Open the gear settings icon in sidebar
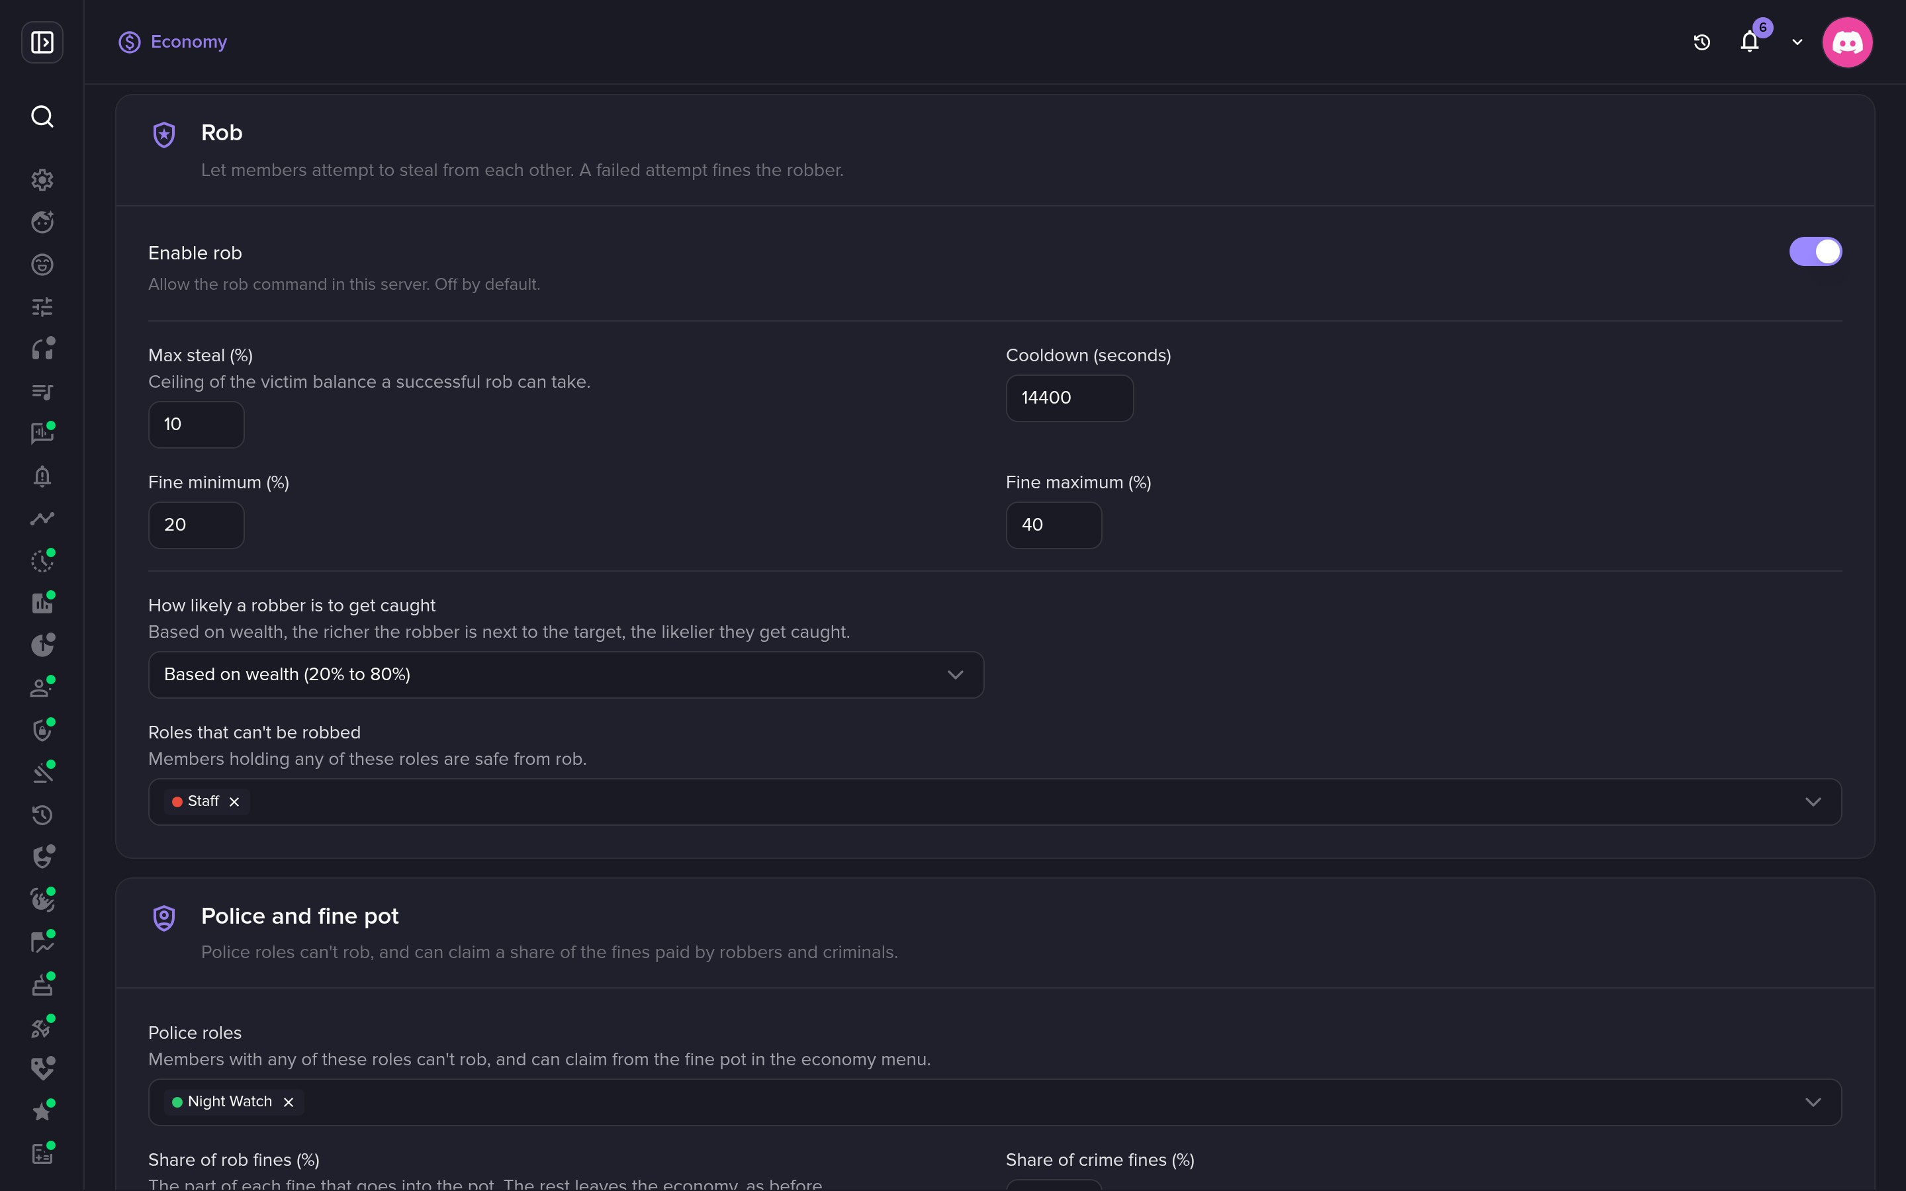The image size is (1906, 1191). 42,179
